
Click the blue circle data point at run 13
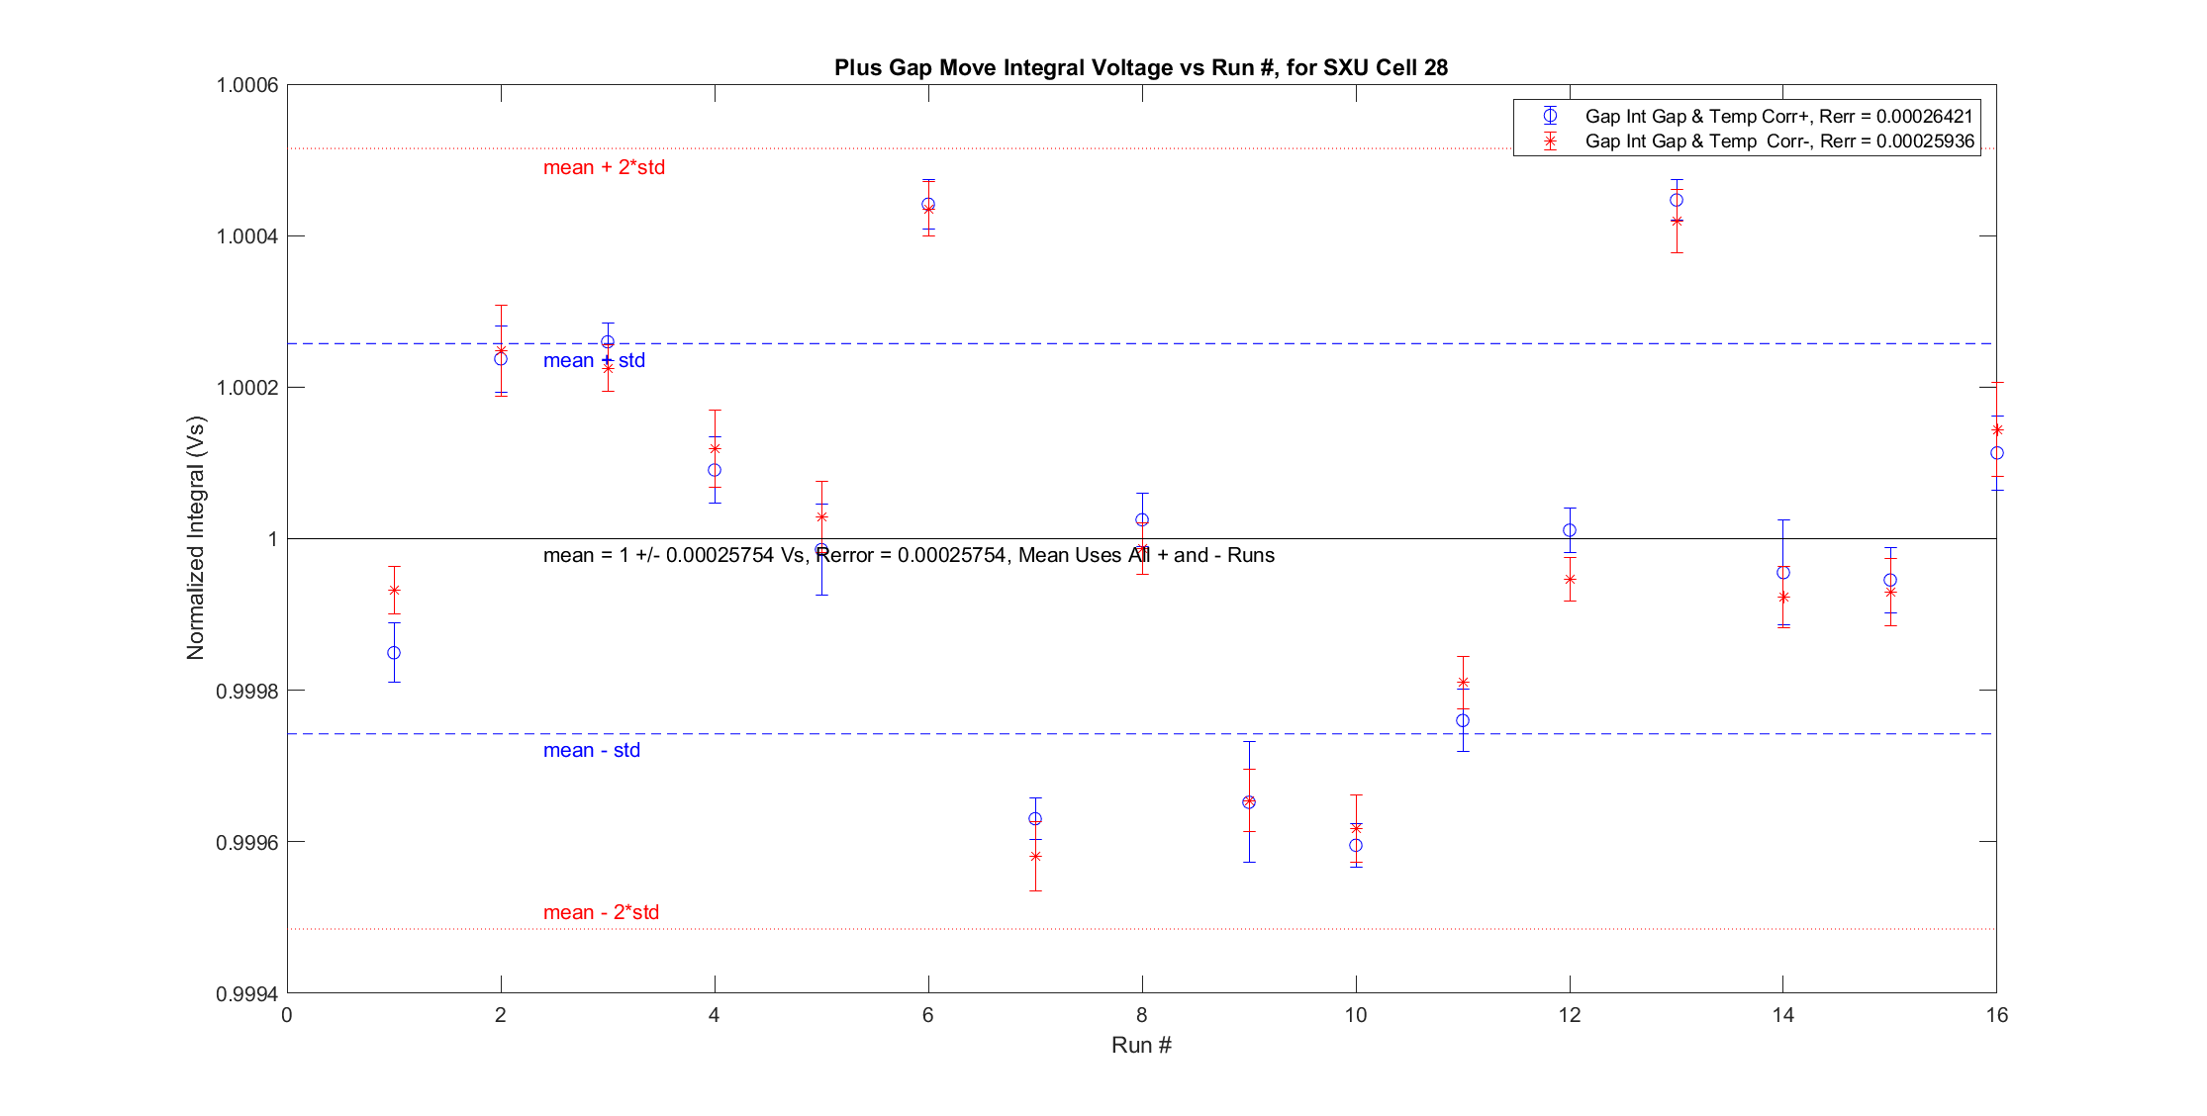point(1677,200)
